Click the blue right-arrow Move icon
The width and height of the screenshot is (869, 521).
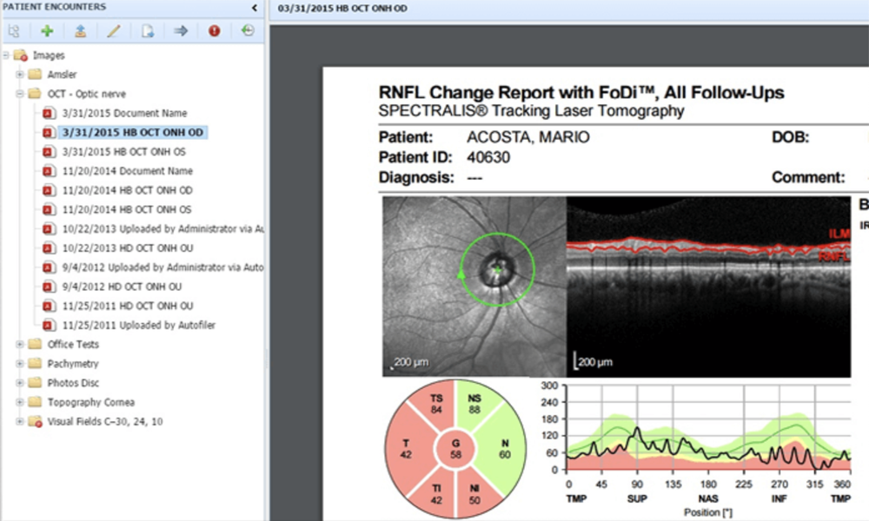181,31
